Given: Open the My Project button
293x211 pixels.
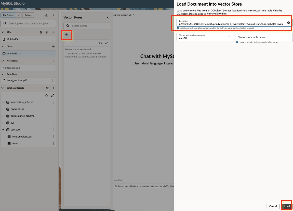Looking at the screenshot, I should point(8,15).
